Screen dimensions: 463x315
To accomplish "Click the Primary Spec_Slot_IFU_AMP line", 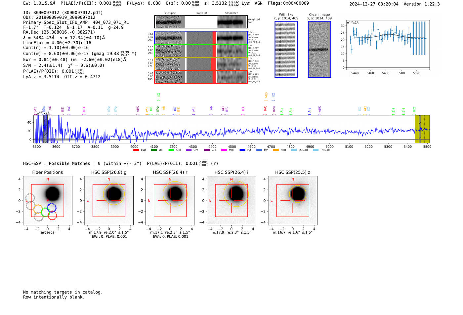I will (76, 22).
